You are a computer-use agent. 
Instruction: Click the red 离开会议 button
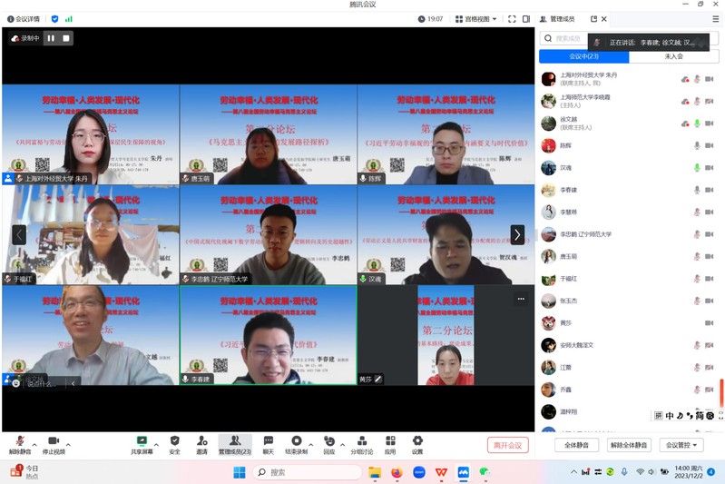506,445
